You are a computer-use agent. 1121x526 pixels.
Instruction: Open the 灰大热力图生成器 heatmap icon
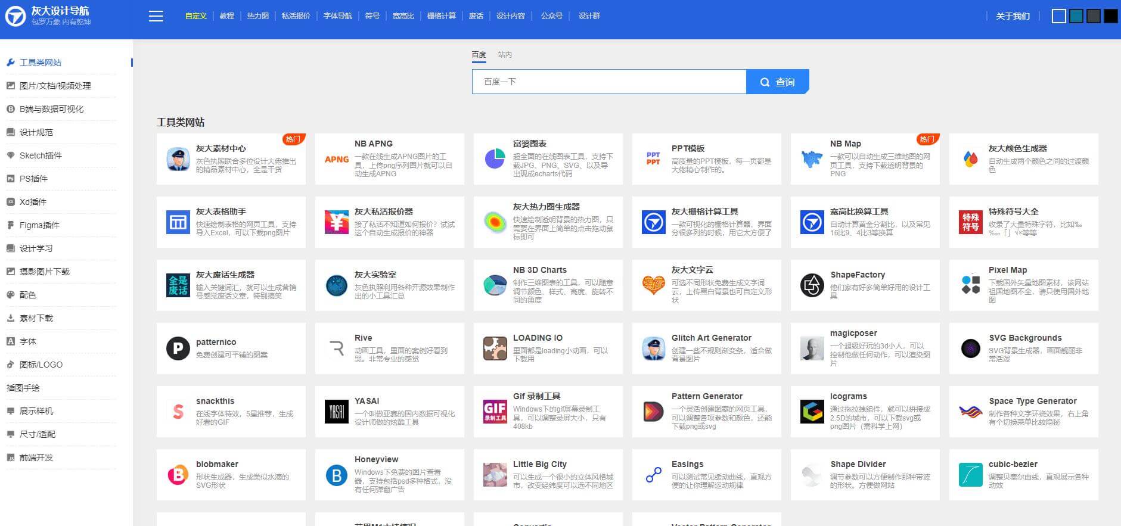point(495,222)
